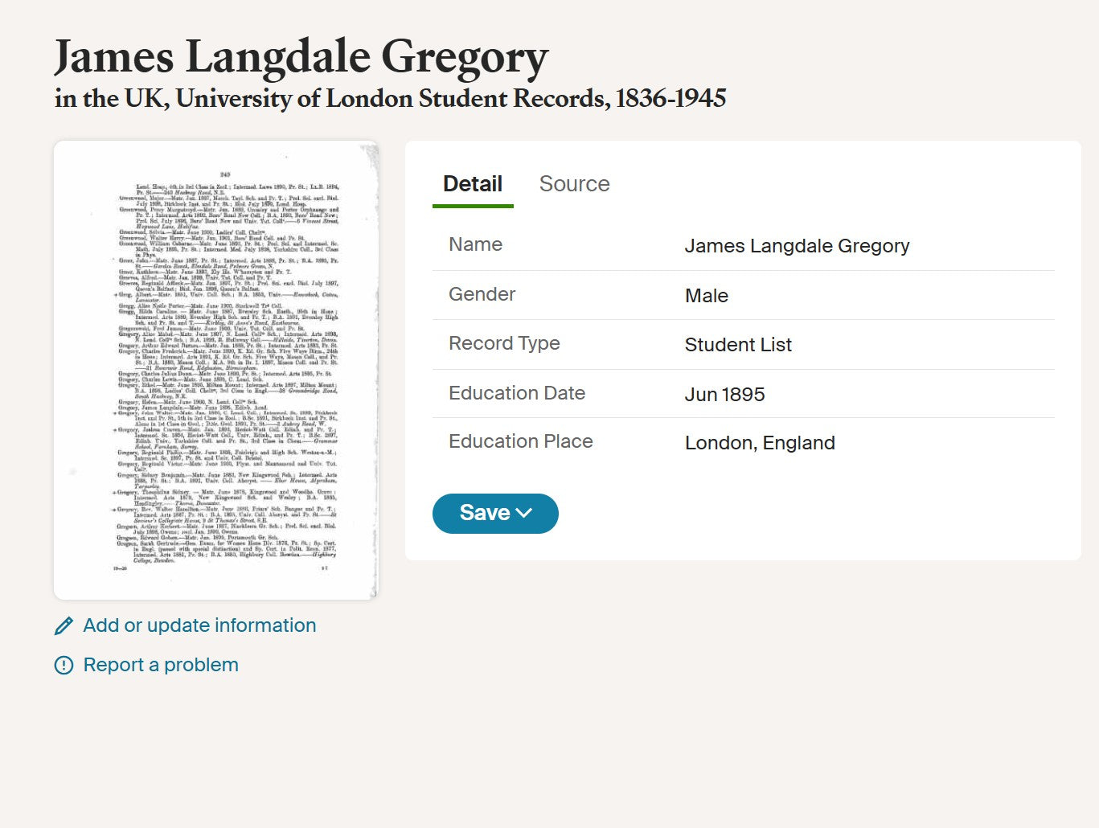Open the Add or update information link
This screenshot has height=828, width=1099.
199,625
